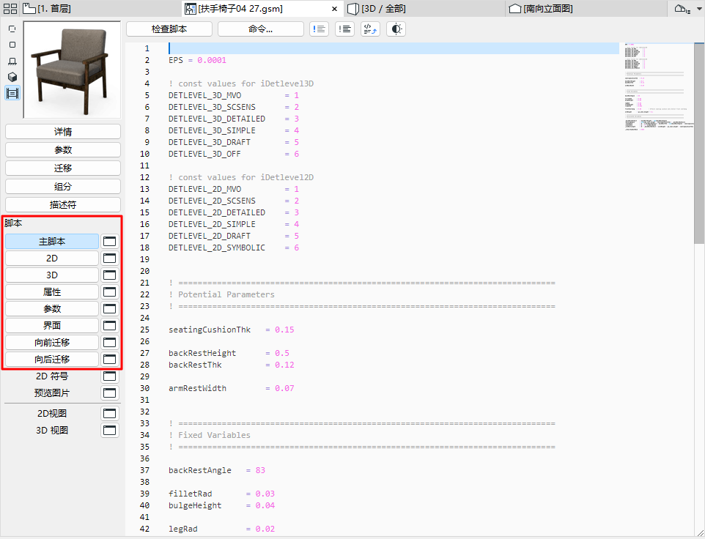Open the cloud sync icon at top right
This screenshot has width=705, height=539.
682,8
